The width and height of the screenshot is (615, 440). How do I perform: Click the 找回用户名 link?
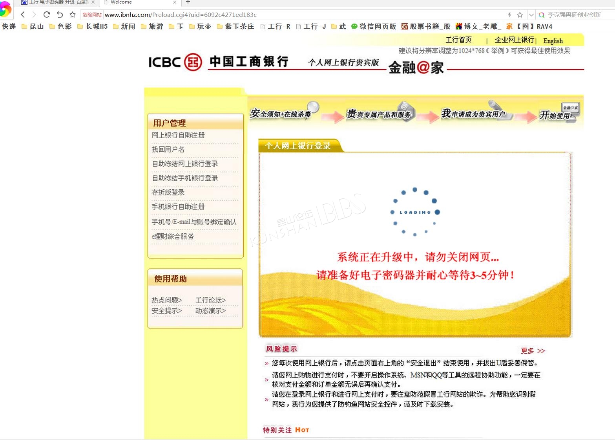point(168,149)
